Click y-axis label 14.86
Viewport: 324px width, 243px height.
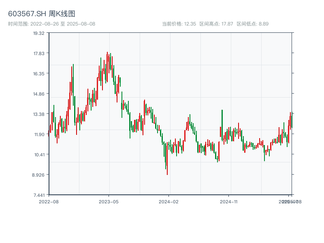point(39,94)
